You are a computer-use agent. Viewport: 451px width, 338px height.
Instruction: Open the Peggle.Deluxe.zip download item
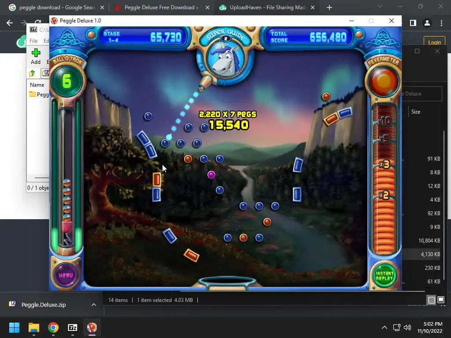(x=44, y=305)
